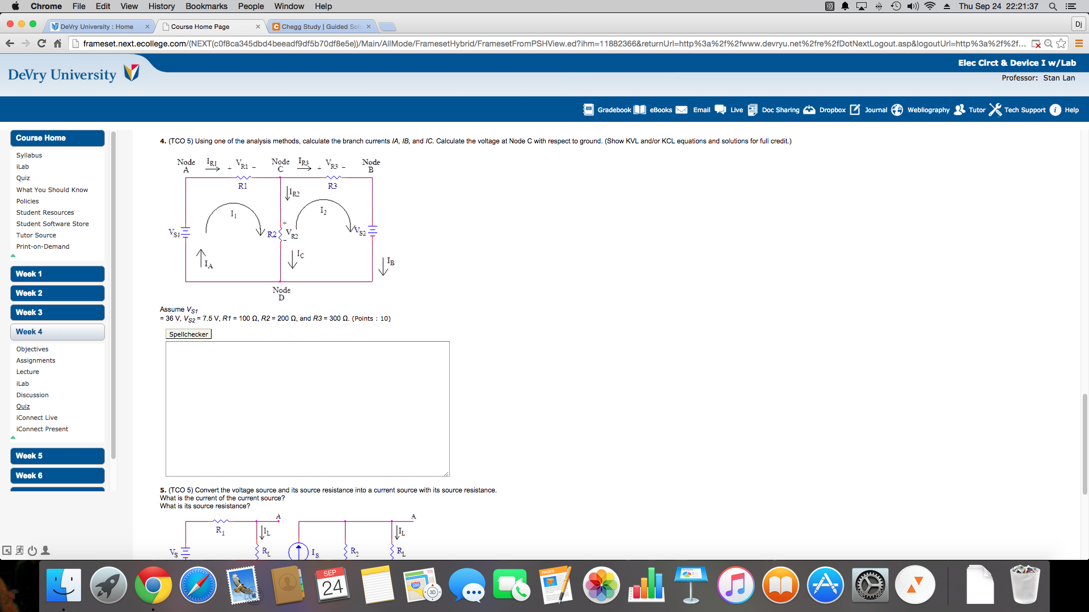Open the Bookmarks menu
The width and height of the screenshot is (1089, 612).
206,6
